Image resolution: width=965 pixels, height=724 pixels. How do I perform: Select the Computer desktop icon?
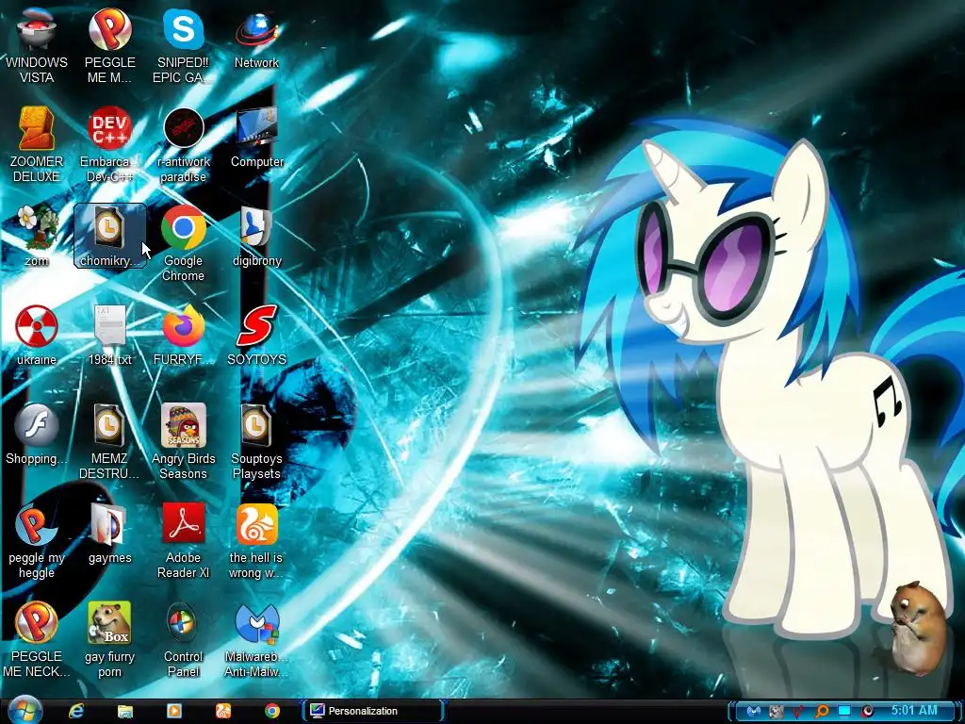click(x=256, y=137)
